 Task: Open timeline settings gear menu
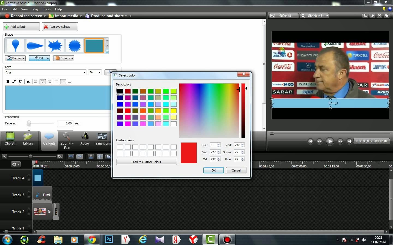[x=15, y=164]
